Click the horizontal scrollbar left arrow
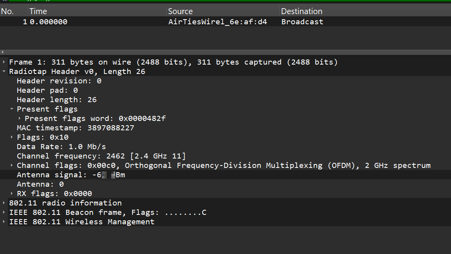The image size is (451, 254). click(3, 52)
